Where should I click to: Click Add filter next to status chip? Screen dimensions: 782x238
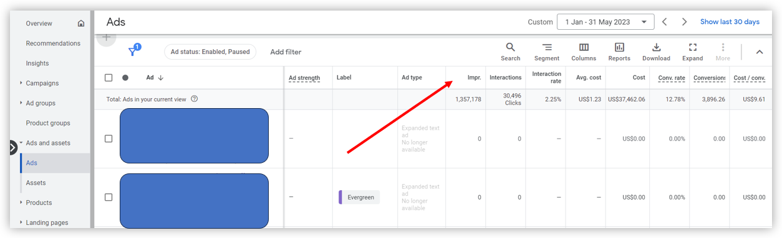(x=286, y=52)
